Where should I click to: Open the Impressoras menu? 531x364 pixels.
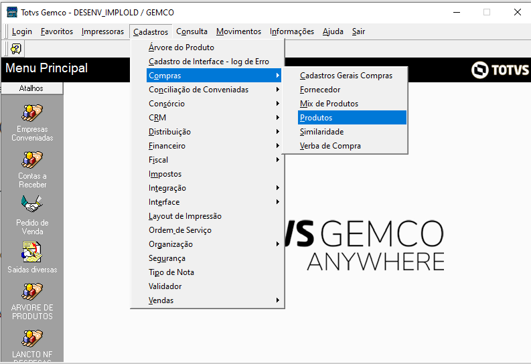(x=102, y=31)
